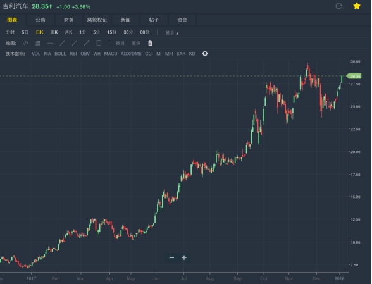Delete drawings with the trash icon
The width and height of the screenshot is (372, 284).
[x=150, y=43]
